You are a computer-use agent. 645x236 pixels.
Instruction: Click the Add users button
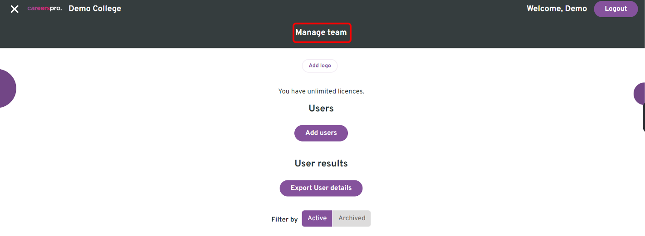pyautogui.click(x=321, y=133)
